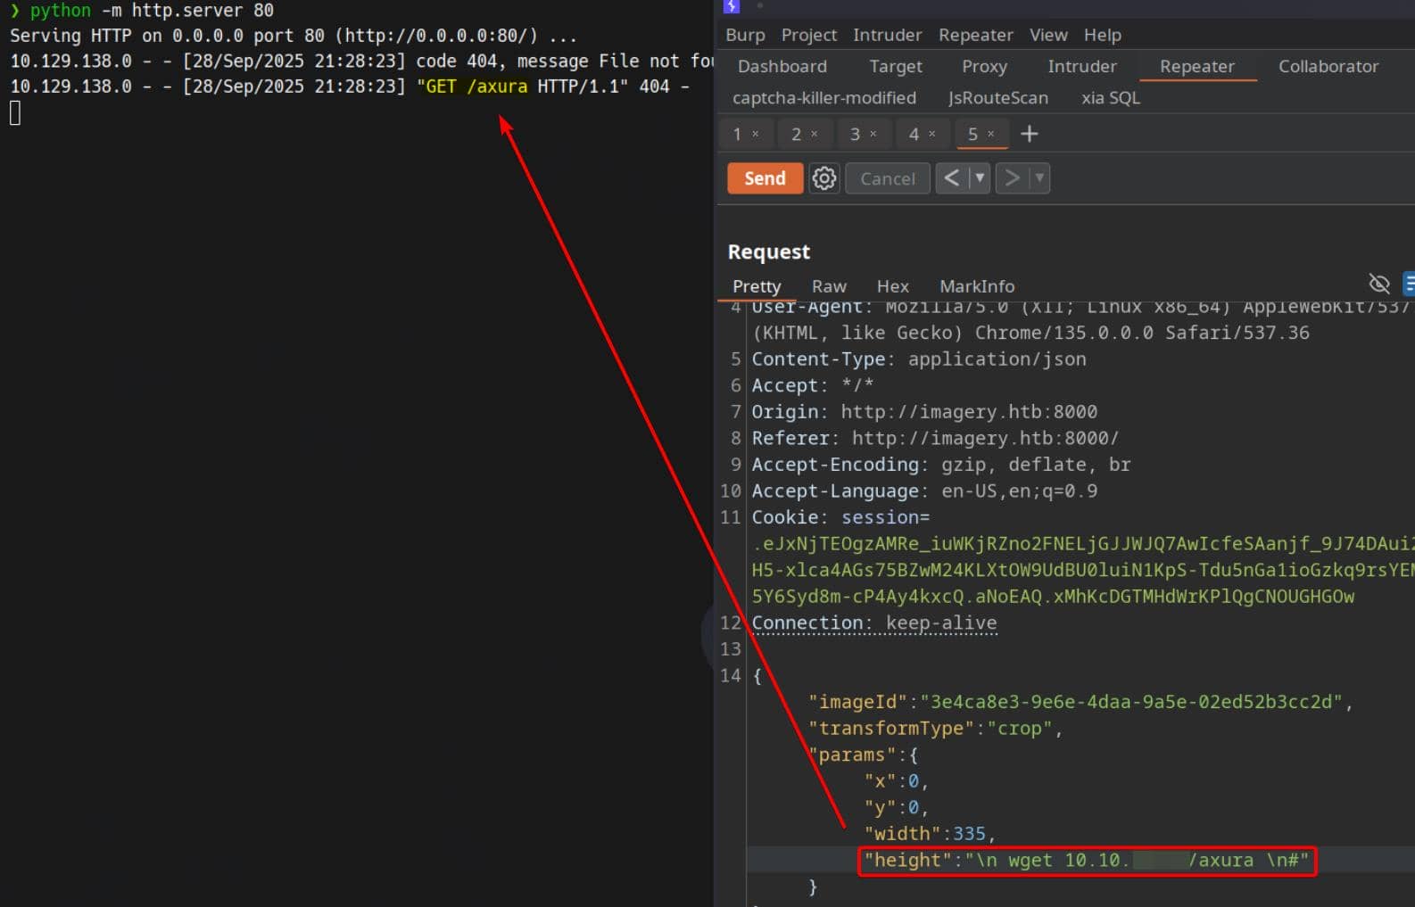The height and width of the screenshot is (907, 1415).
Task: Open the Burp menu
Action: click(x=745, y=35)
